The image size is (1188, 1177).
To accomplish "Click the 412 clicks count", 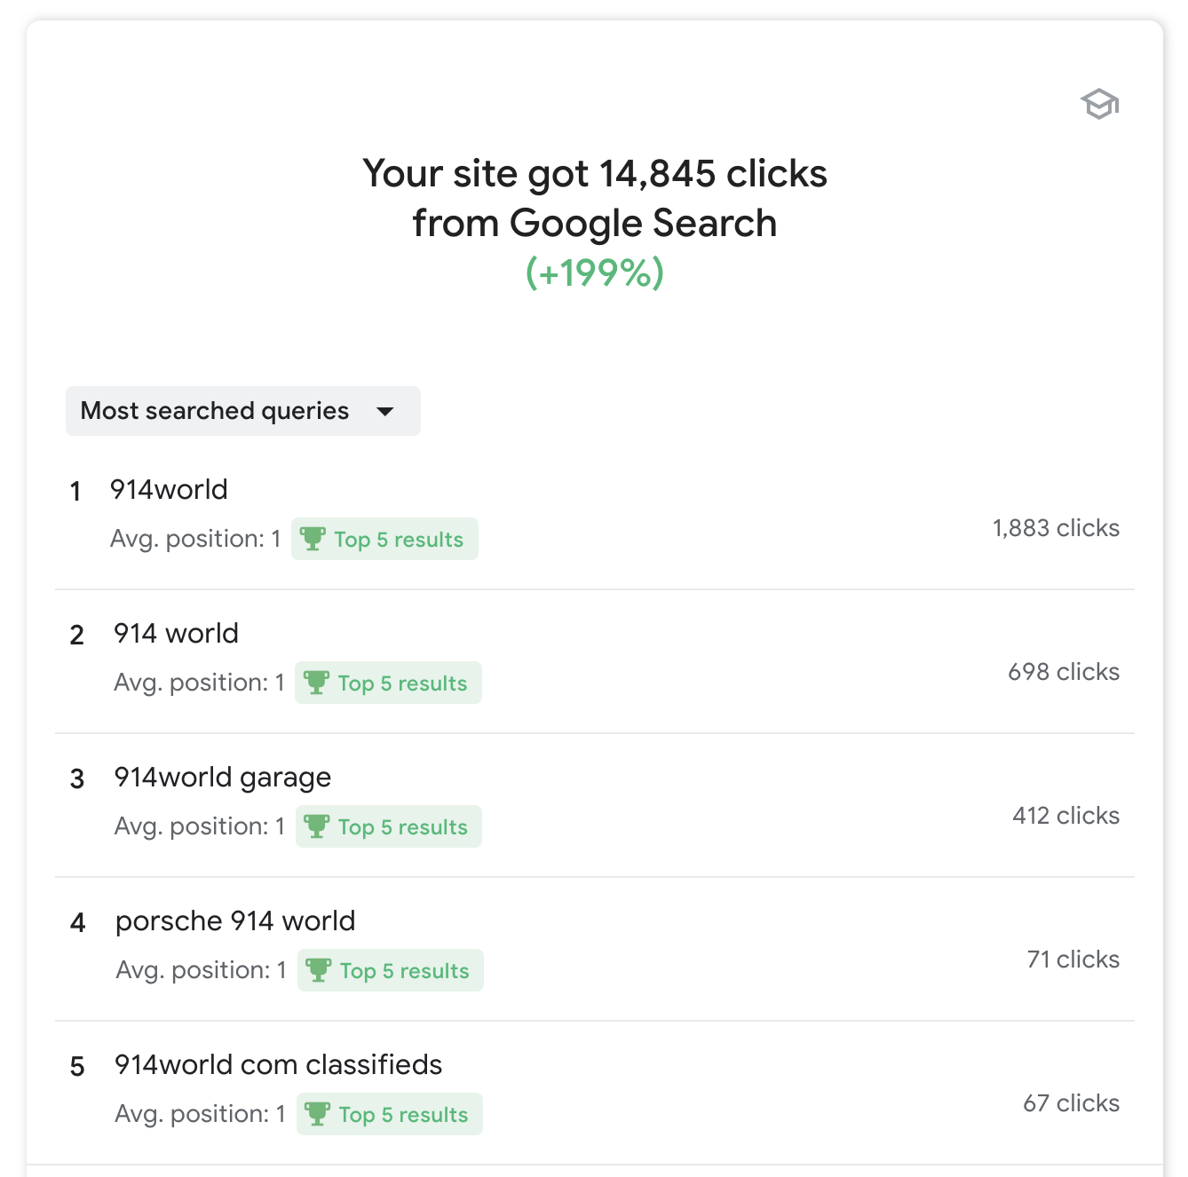I will coord(1065,816).
